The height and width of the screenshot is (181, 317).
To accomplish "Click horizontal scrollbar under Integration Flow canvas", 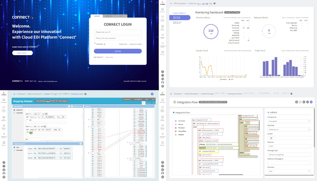I will pyautogui.click(x=231, y=175).
